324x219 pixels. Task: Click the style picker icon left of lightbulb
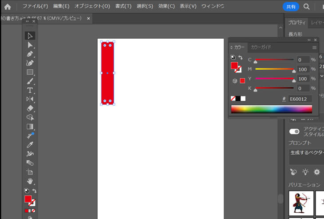pos(293,172)
